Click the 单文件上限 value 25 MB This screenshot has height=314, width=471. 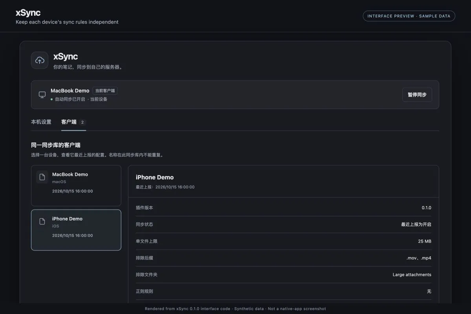click(x=425, y=241)
